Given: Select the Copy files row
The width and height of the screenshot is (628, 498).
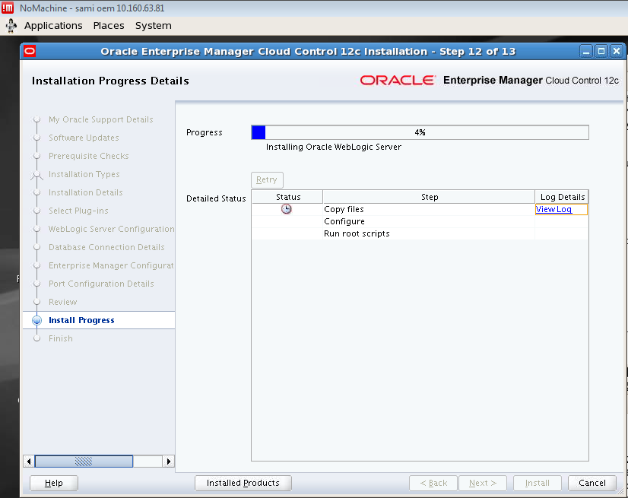Looking at the screenshot, I should coord(420,209).
